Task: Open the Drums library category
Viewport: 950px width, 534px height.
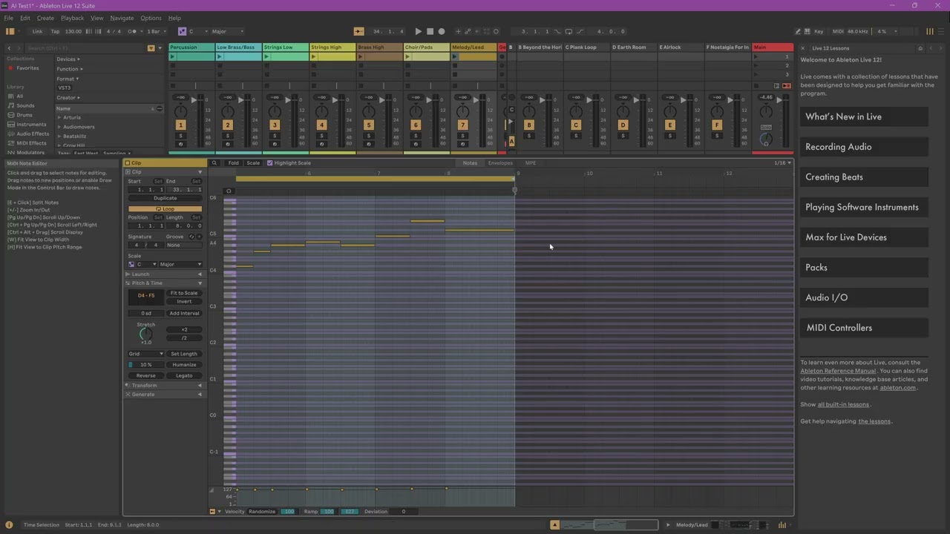Action: tap(24, 115)
